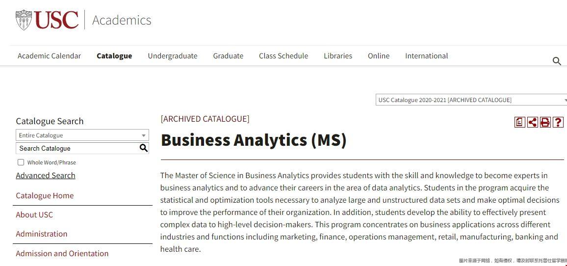Open the USC Catalogue 2020-2021 dropdown

(x=471, y=100)
